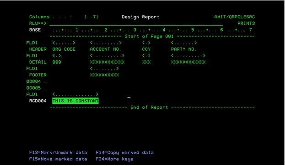
Task: Select the highlighted THIS IS CONSTANT field
Action: 75,101
